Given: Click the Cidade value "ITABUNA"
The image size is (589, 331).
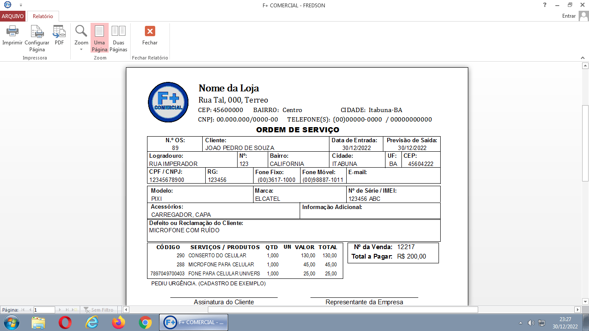Looking at the screenshot, I should pos(345,164).
